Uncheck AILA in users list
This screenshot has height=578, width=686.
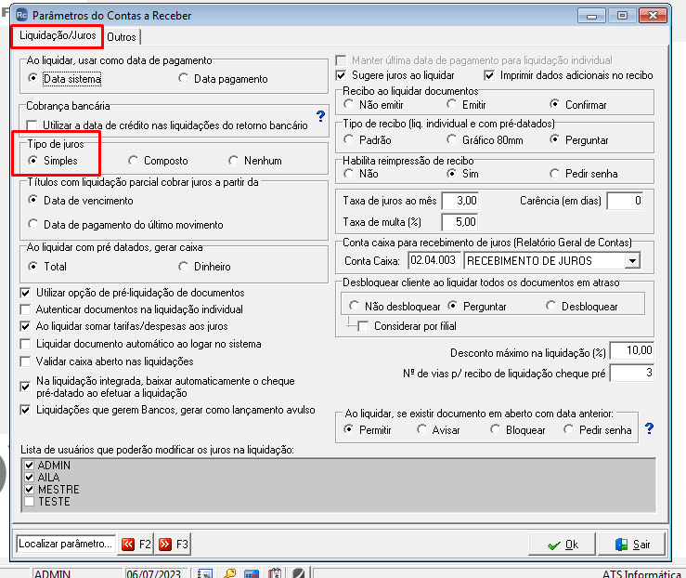(30, 478)
